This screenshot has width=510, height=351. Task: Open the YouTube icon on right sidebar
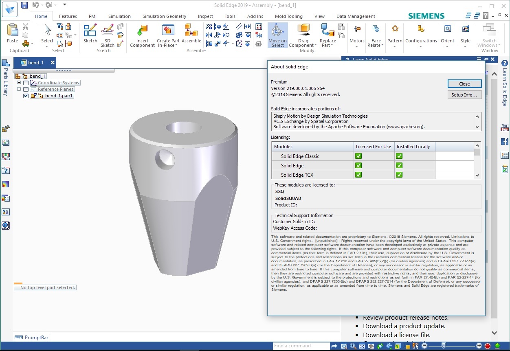point(505,128)
